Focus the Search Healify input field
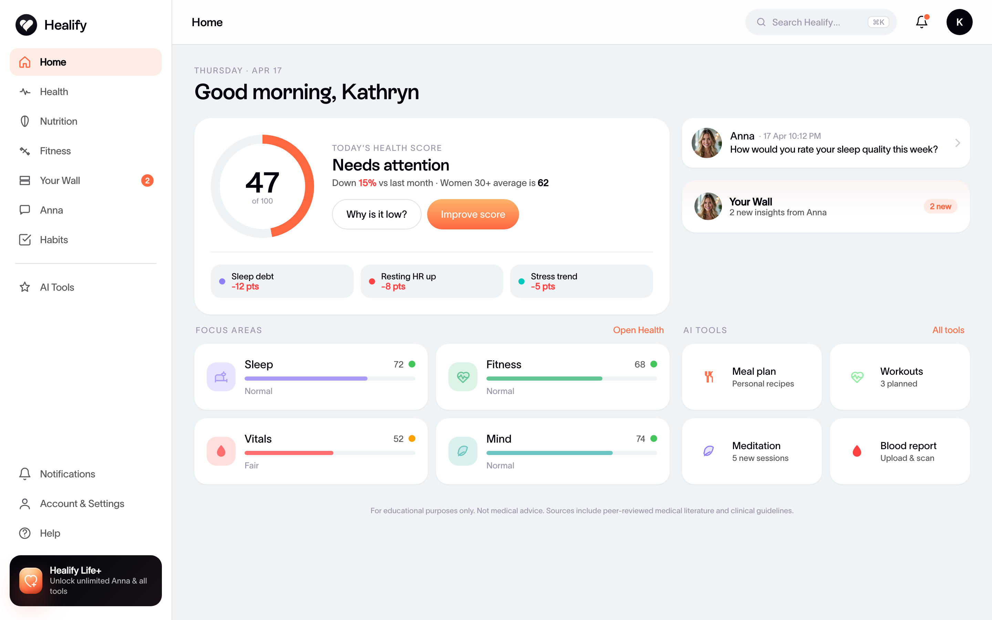992x620 pixels. point(821,22)
